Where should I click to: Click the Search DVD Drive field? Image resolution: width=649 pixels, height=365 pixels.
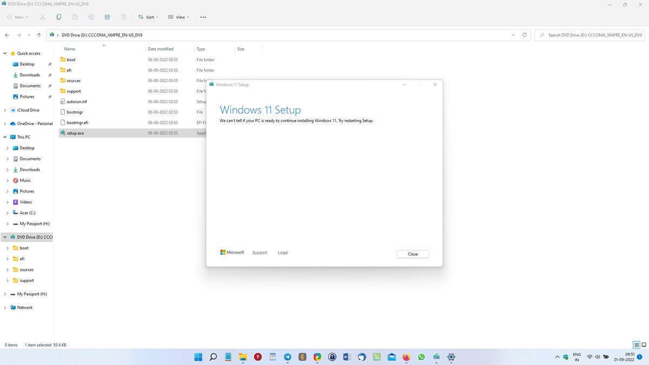(590, 35)
